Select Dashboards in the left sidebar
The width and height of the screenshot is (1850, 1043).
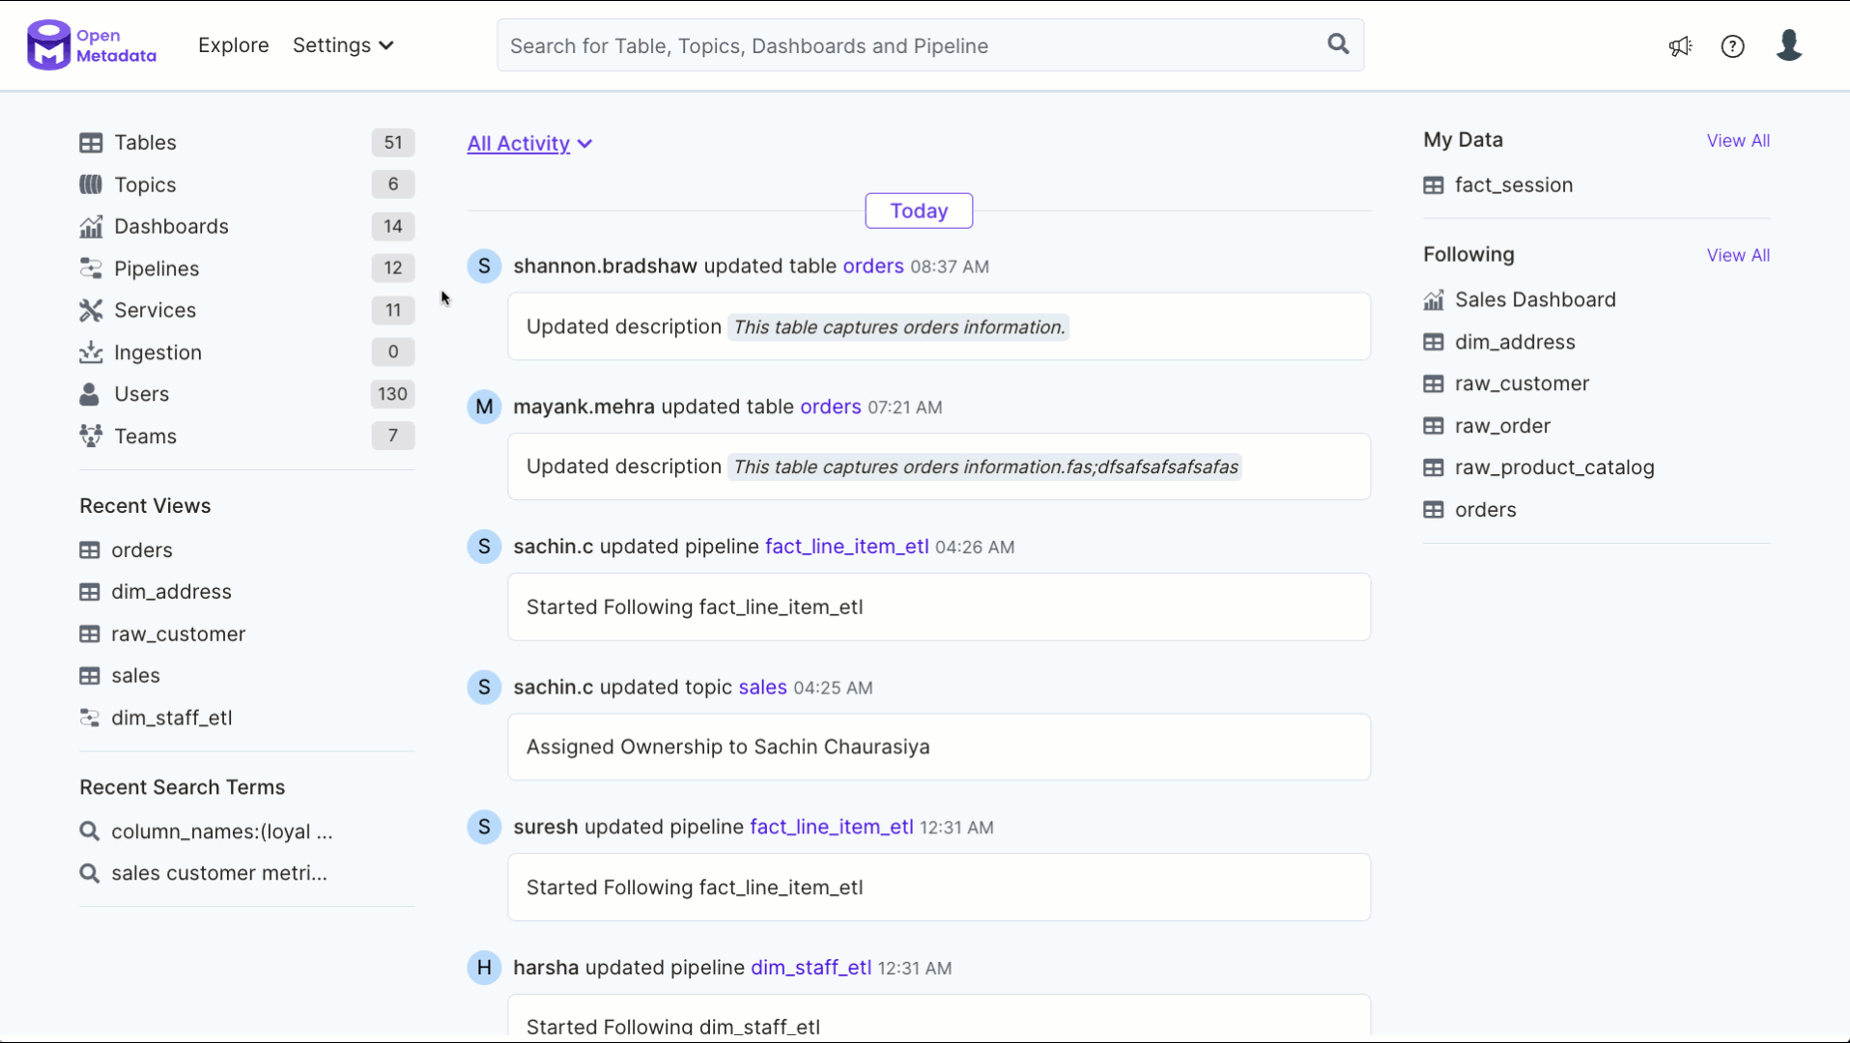[x=171, y=227]
